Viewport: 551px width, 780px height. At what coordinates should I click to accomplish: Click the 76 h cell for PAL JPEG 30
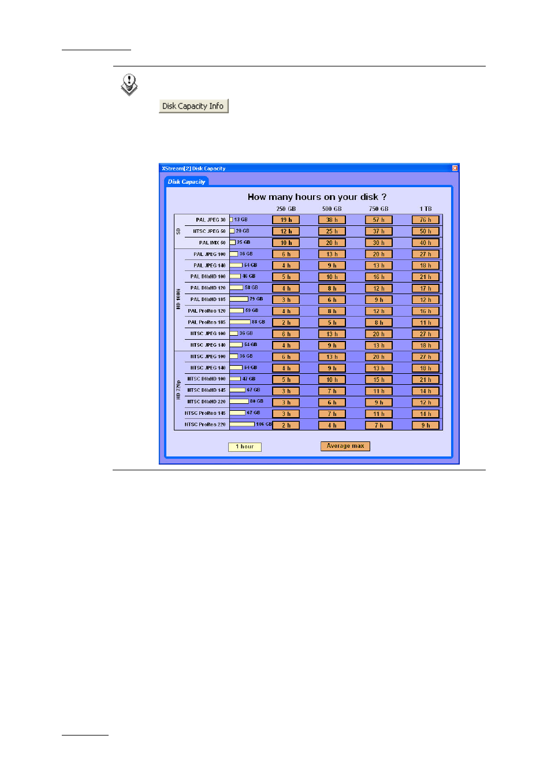click(426, 220)
